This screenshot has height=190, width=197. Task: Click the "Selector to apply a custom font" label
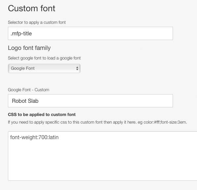pos(37,22)
